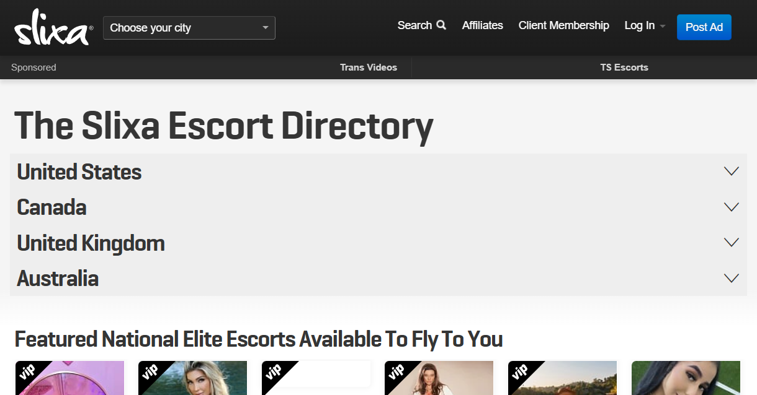Open Client Membership in navigation
The height and width of the screenshot is (395, 757).
563,25
